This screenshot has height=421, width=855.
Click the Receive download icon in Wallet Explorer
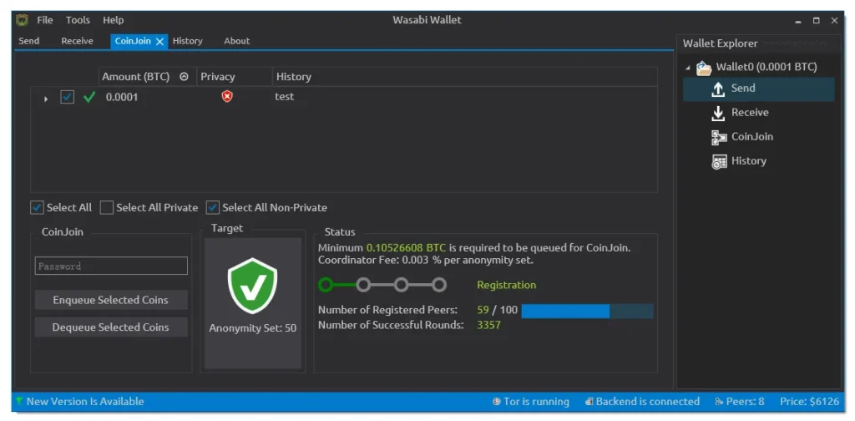click(x=717, y=113)
